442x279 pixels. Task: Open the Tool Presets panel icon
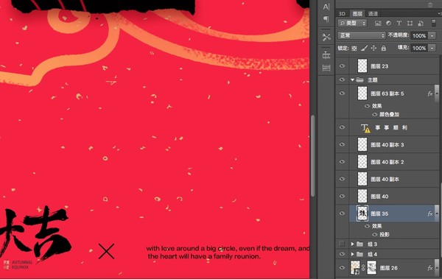326,37
